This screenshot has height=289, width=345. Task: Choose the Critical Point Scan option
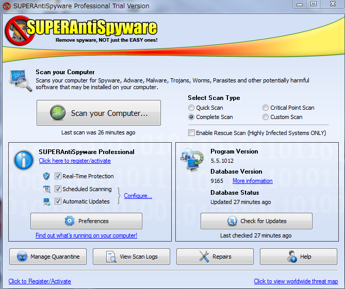point(266,108)
